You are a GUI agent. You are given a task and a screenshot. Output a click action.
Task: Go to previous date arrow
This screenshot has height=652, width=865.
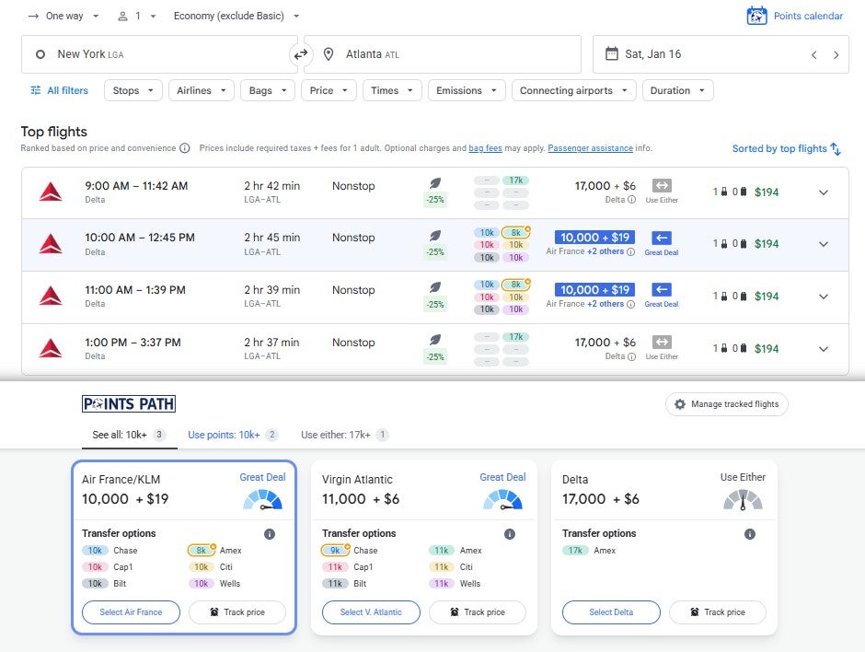[813, 54]
